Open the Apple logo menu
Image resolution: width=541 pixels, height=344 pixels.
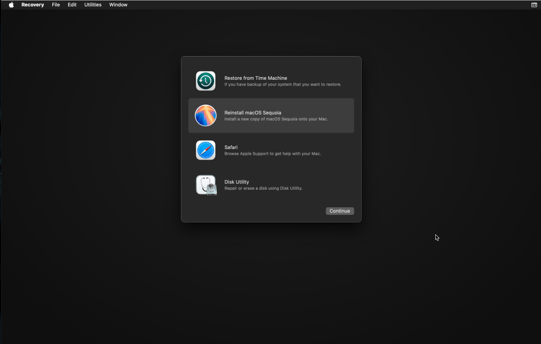pyautogui.click(x=11, y=5)
